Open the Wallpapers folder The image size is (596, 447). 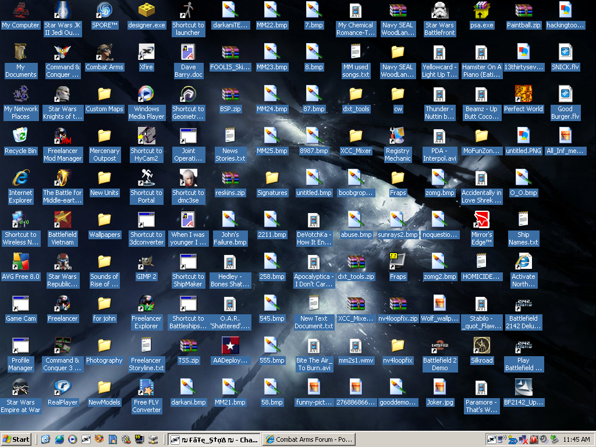pos(105,225)
